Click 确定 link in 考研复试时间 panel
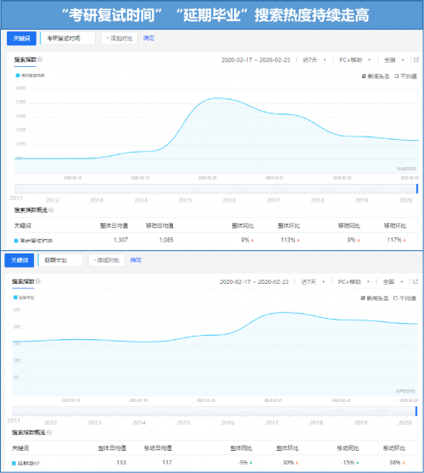 [148, 38]
